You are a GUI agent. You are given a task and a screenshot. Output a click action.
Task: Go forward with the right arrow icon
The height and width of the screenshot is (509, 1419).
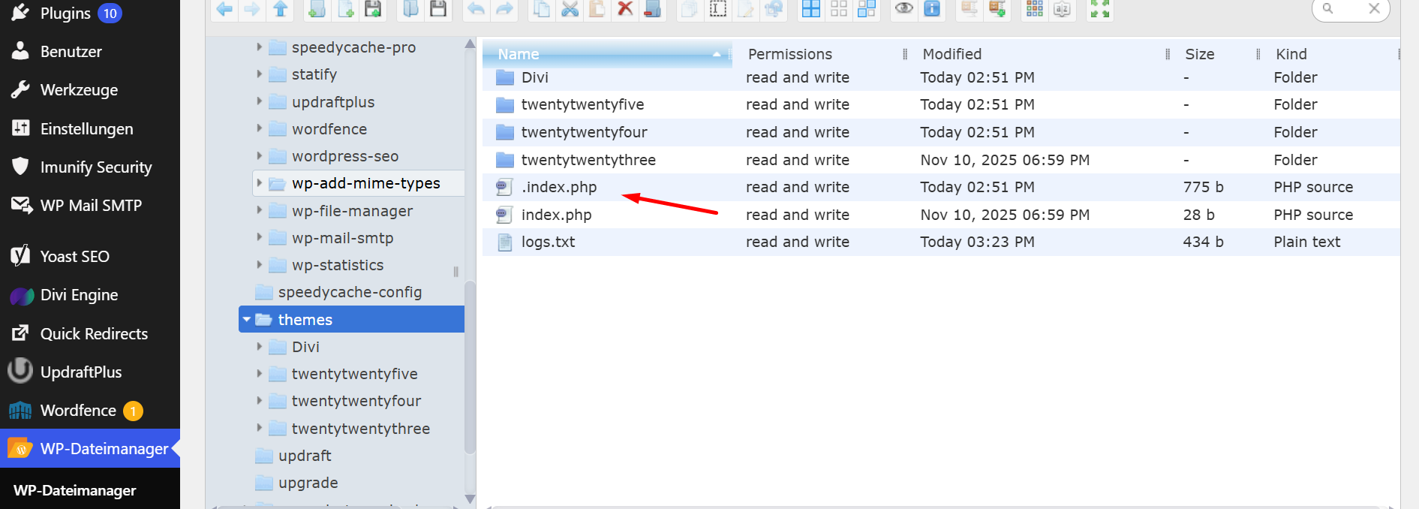tap(252, 9)
